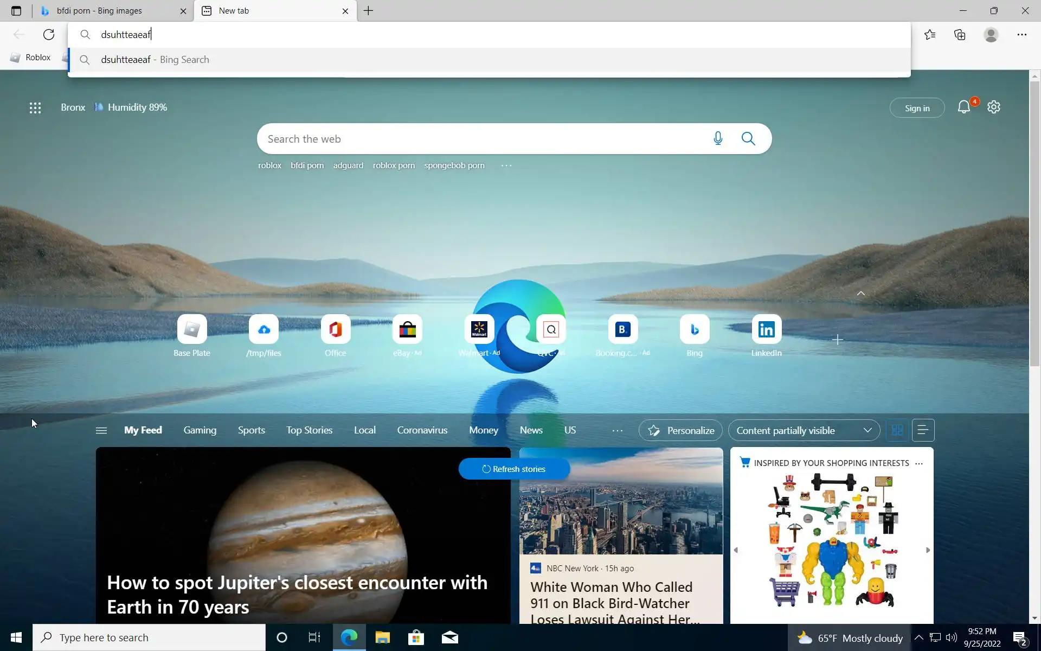Click the page's vertical scrollbar thumb
This screenshot has width=1041, height=651.
1034,222
